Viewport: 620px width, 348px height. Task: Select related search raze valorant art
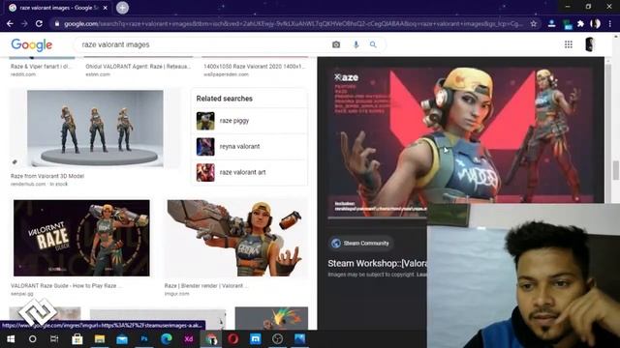point(249,172)
